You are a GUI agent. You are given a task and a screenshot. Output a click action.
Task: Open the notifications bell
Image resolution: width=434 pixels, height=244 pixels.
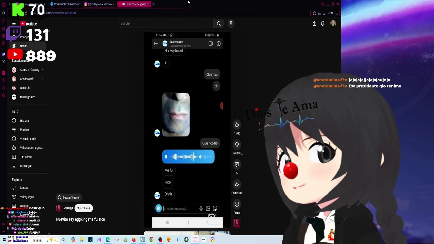pos(323,23)
